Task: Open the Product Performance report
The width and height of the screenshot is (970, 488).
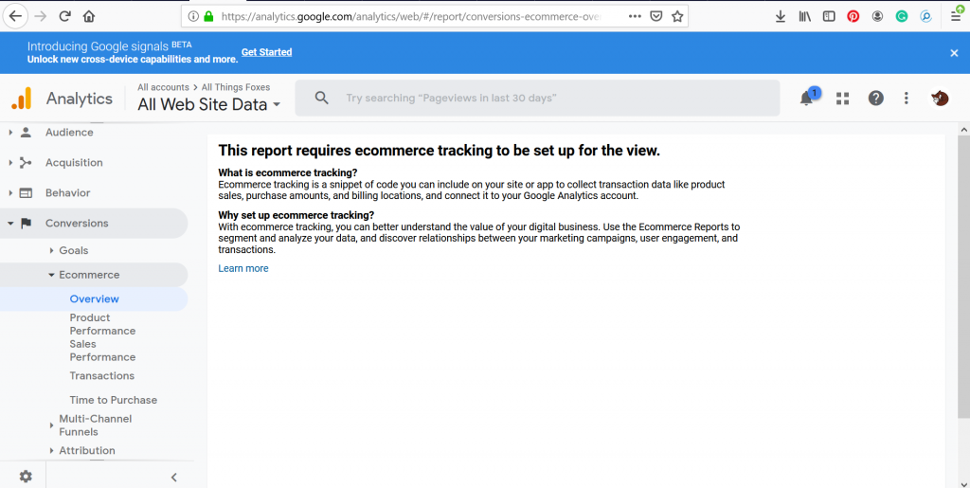Action: click(x=102, y=324)
